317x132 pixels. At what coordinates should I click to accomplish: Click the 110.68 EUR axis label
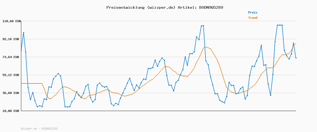pos(12,21)
